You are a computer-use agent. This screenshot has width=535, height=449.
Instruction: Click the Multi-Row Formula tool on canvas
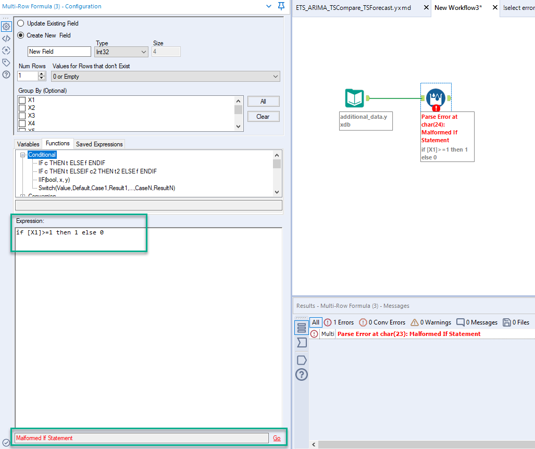pyautogui.click(x=436, y=97)
